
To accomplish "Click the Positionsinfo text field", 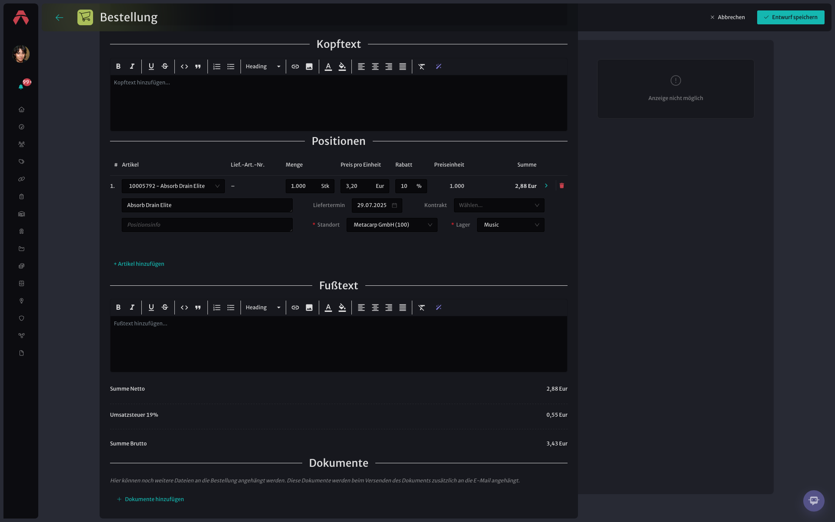I will pyautogui.click(x=207, y=225).
